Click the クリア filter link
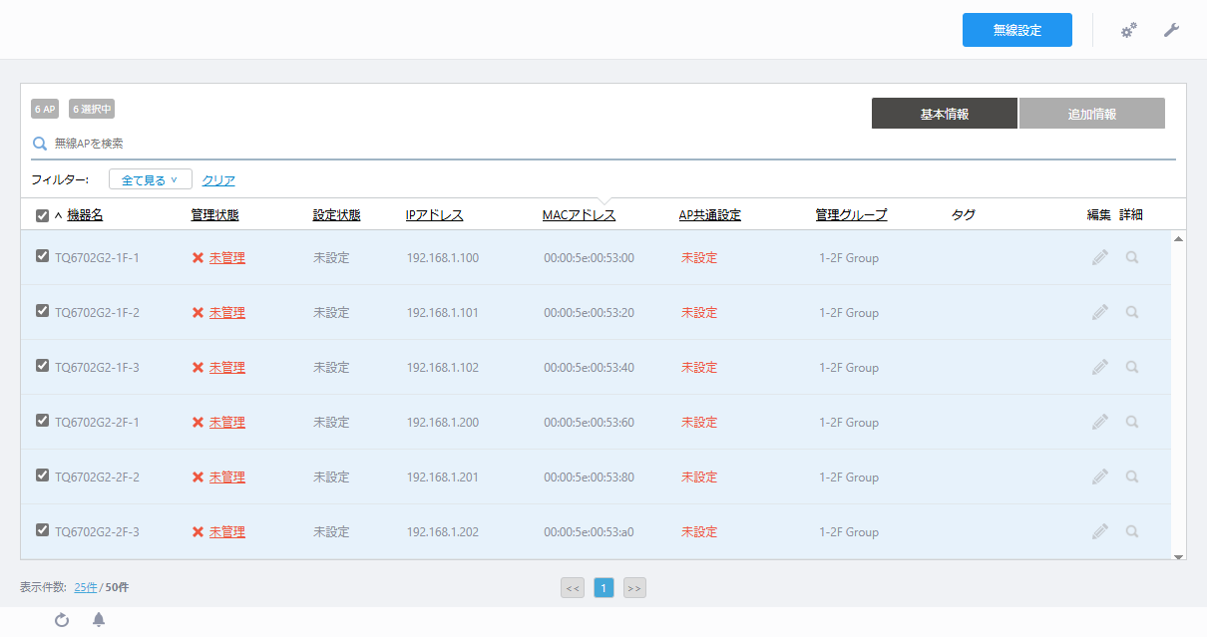Viewport: 1207px width, 637px height. tap(218, 180)
